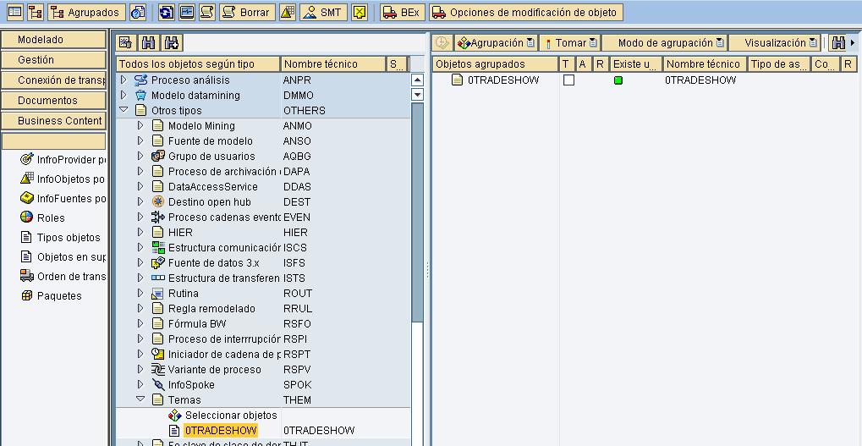
Task: Expand the InfoSpoke tree node
Action: 140,385
